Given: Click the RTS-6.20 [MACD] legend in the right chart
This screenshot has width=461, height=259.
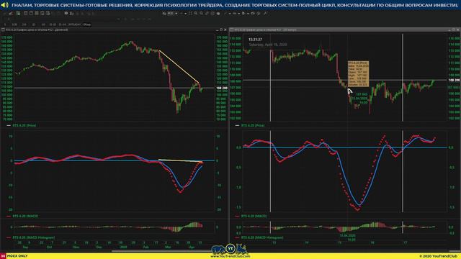Looking at the screenshot, I should (x=254, y=216).
